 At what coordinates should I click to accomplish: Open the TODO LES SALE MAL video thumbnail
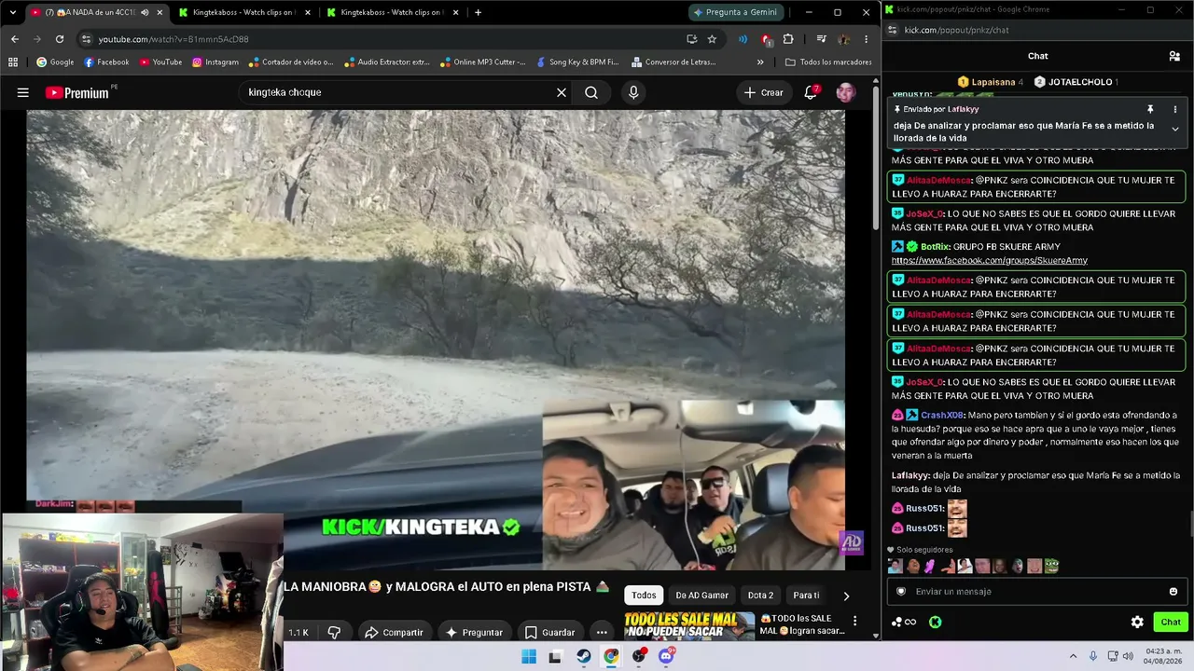point(688,626)
